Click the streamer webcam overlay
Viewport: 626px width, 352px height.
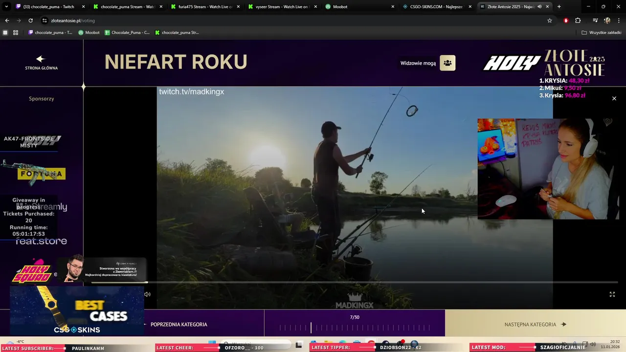(x=548, y=169)
